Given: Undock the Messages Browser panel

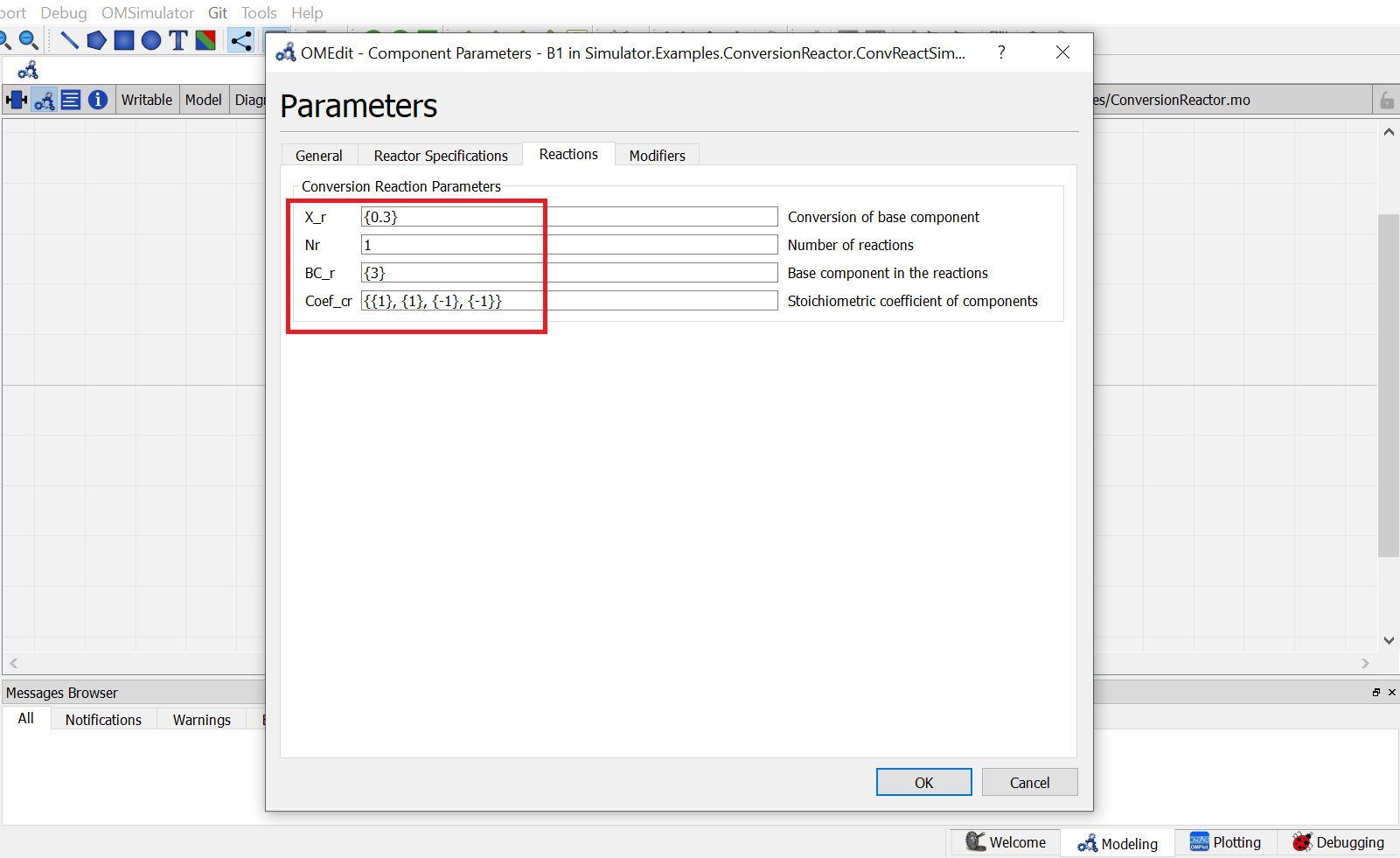Looking at the screenshot, I should pos(1376,692).
